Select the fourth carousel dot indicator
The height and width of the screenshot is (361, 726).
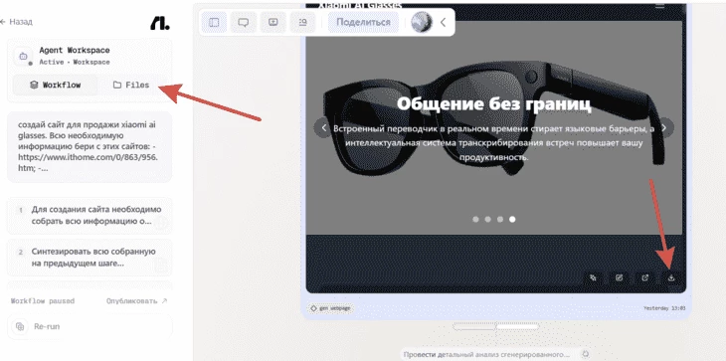512,220
